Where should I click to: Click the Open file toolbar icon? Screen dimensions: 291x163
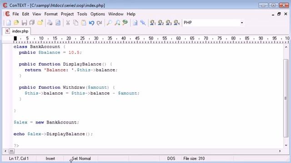tap(16, 23)
